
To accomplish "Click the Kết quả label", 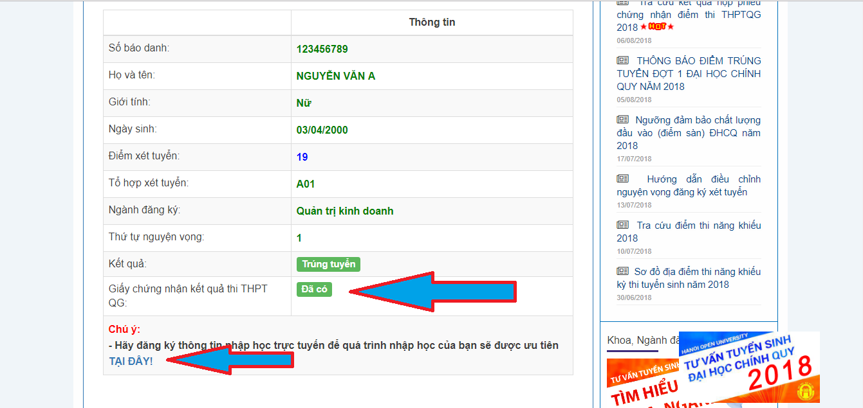I will (128, 263).
